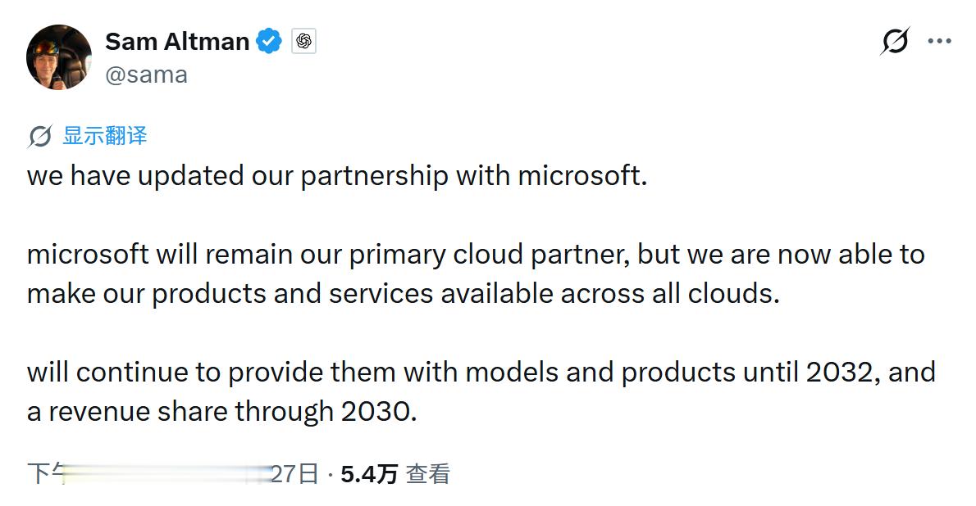
Task: Click the Grok icon beside the translation link
Action: 38,136
